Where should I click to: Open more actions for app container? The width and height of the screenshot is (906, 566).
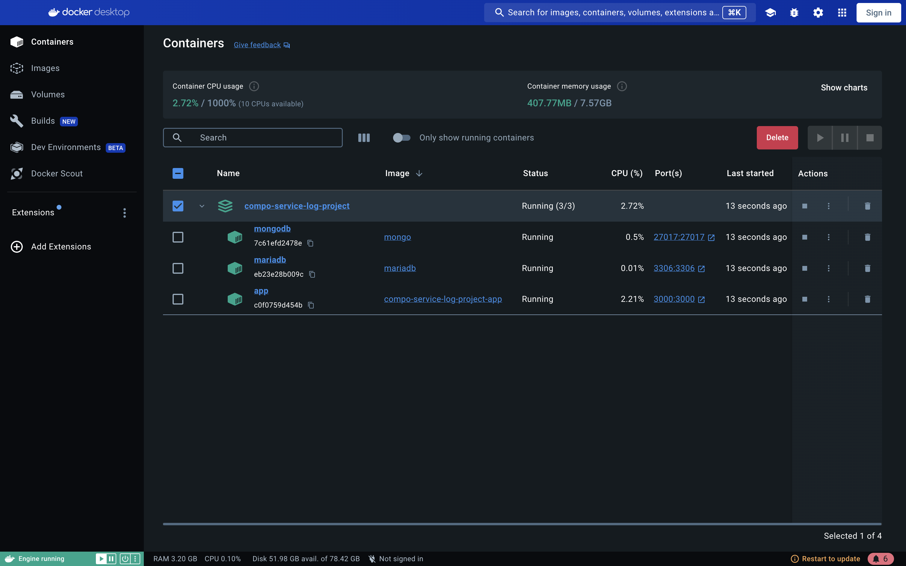click(x=828, y=299)
